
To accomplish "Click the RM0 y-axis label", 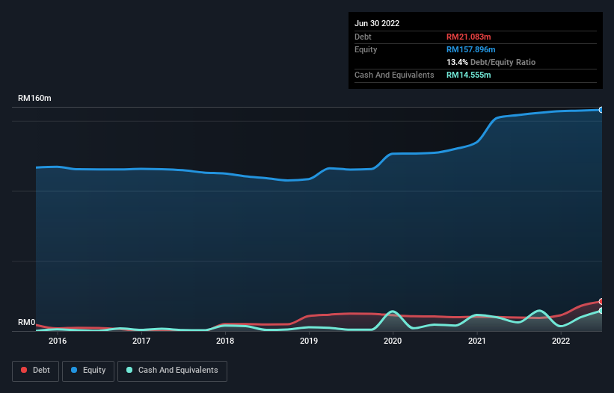I will pyautogui.click(x=27, y=322).
